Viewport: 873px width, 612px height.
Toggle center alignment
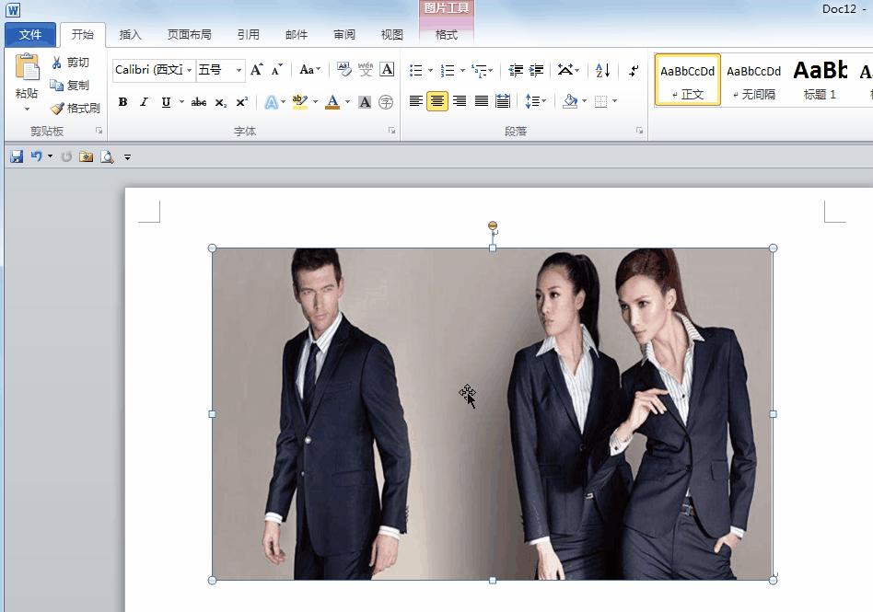(x=437, y=100)
